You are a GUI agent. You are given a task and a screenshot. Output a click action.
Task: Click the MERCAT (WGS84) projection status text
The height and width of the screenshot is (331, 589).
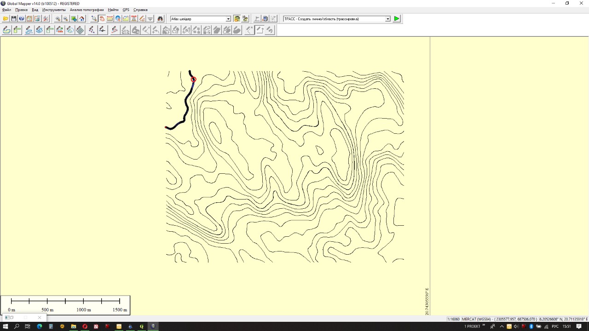[477, 319]
